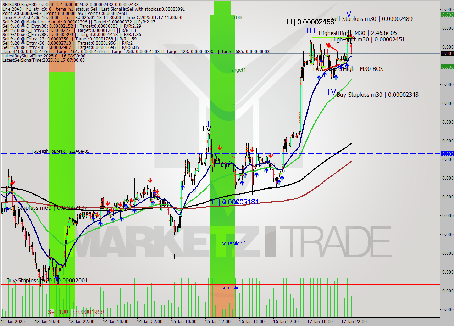Click the '16 Jan 22:00' time axis label
This screenshot has height=326, width=454.
(286, 322)
